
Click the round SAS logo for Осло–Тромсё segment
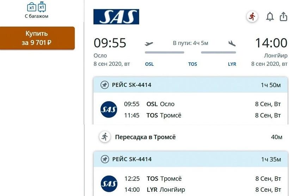109,109
